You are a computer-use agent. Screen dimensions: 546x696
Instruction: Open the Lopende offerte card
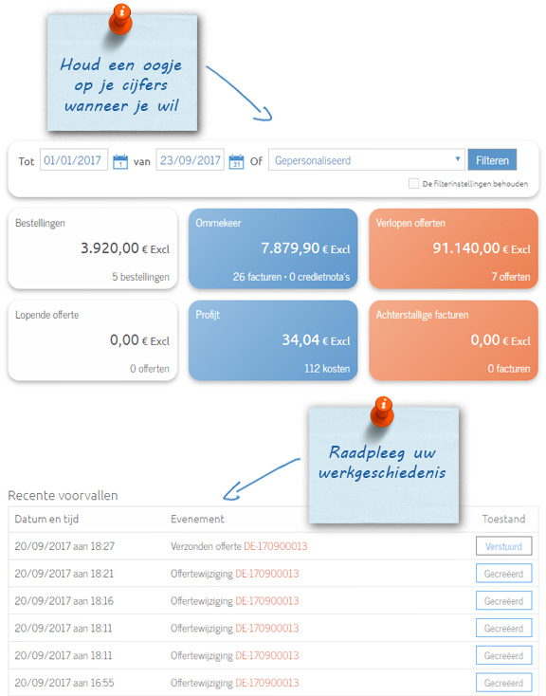click(92, 340)
